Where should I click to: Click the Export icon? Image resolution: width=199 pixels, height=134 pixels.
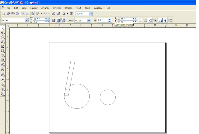[x=58, y=13]
